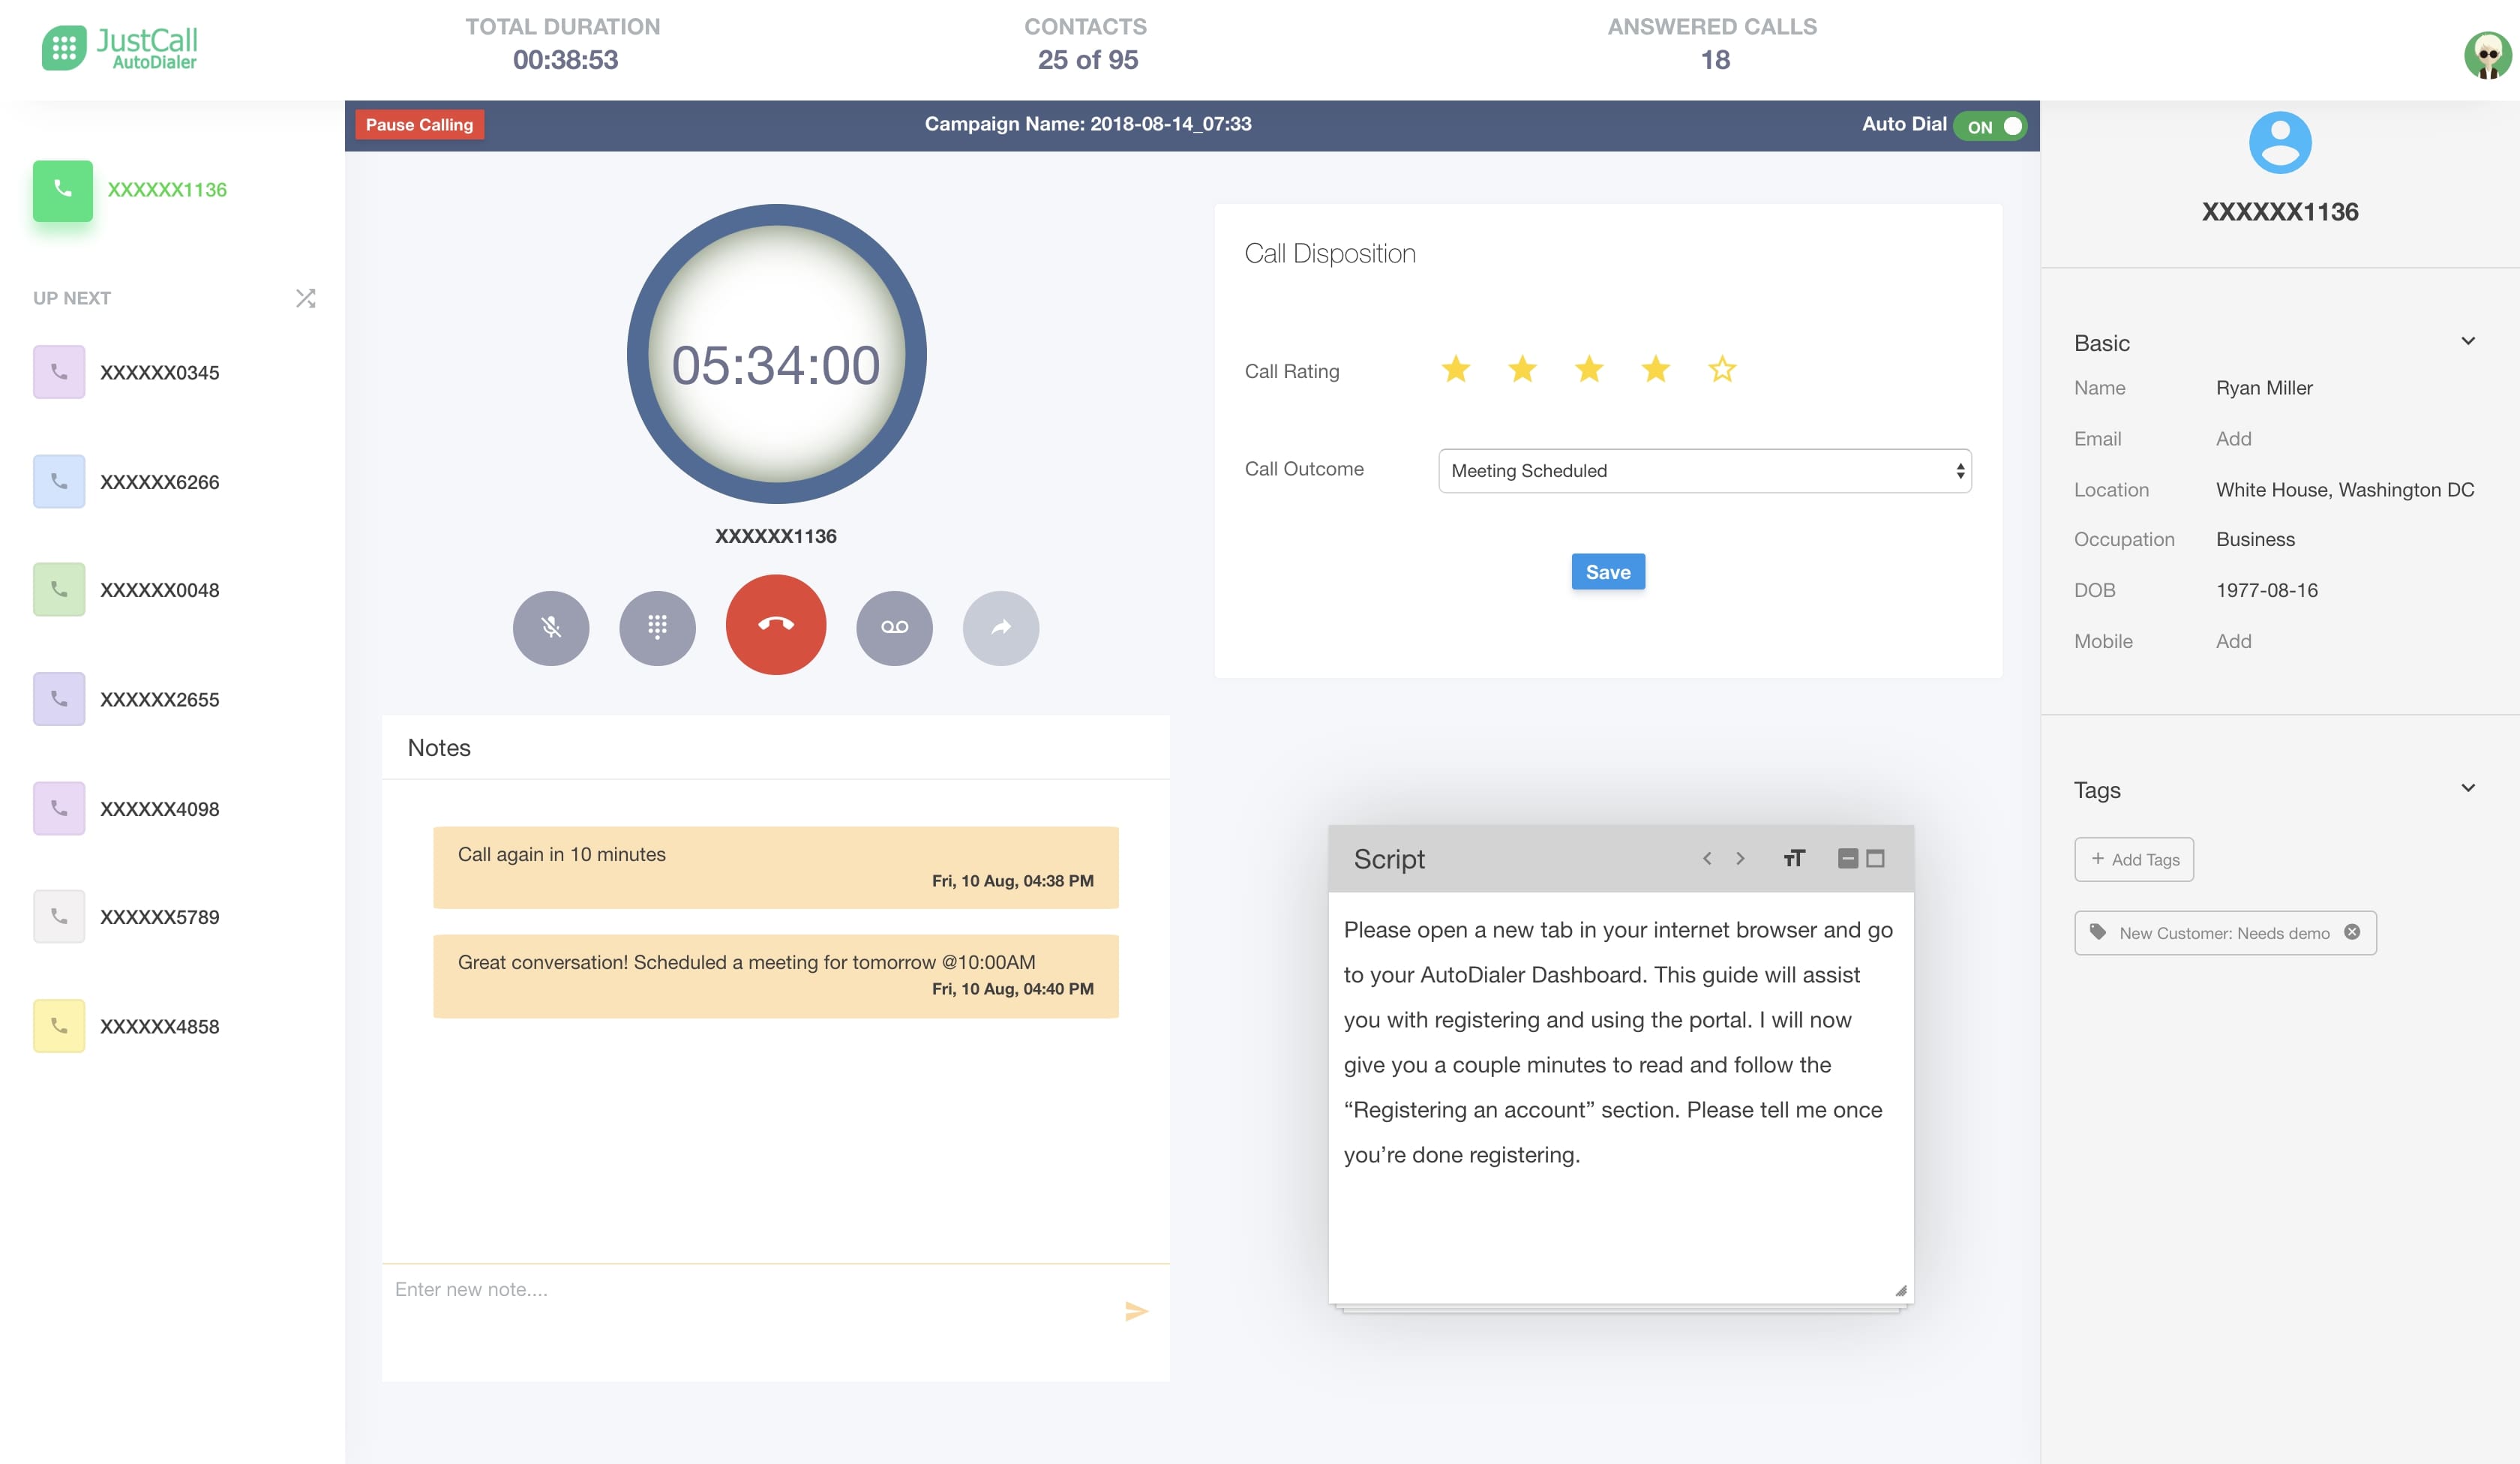The height and width of the screenshot is (1464, 2520).
Task: Open the 'Great conversation!' note
Action: pyautogui.click(x=776, y=976)
